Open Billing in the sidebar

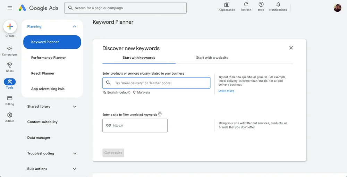pyautogui.click(x=10, y=99)
